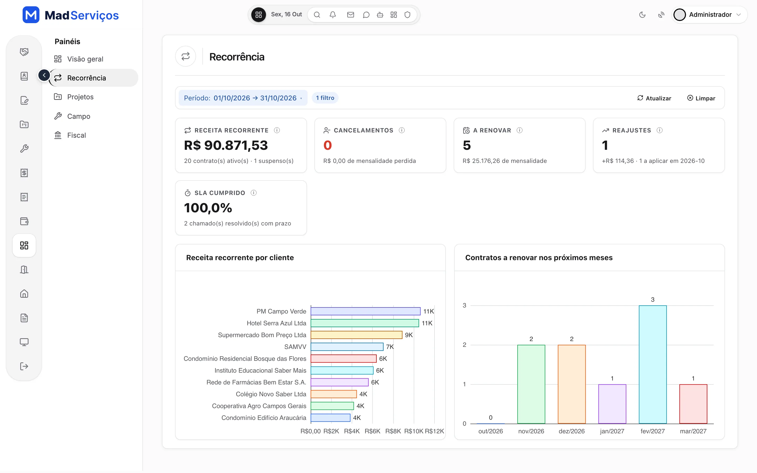Select the dashboards grid icon in rail
This screenshot has width=757, height=473.
pyautogui.click(x=24, y=246)
